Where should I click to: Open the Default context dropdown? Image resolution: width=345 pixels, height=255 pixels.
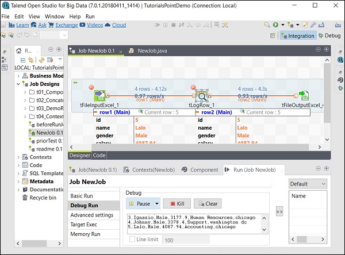(x=308, y=184)
